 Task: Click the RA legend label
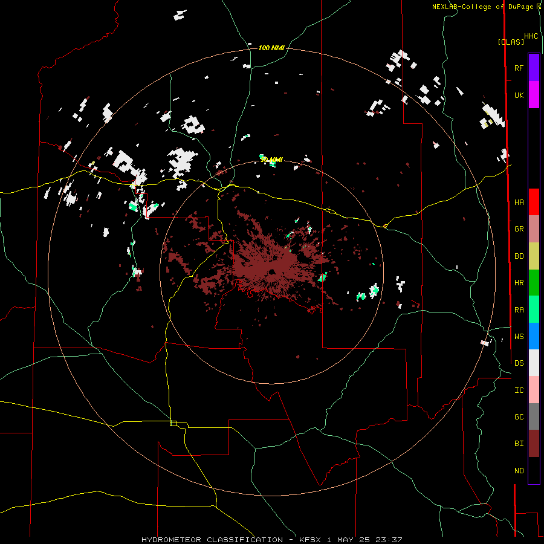[x=519, y=310]
